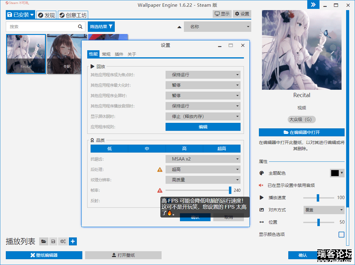This screenshot has height=265, width=355.
Task: Select the Recital wallpaper thumbnail
Action: pos(26,54)
